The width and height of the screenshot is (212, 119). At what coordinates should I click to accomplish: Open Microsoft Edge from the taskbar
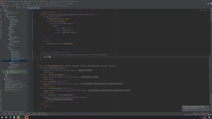[x=10, y=117]
